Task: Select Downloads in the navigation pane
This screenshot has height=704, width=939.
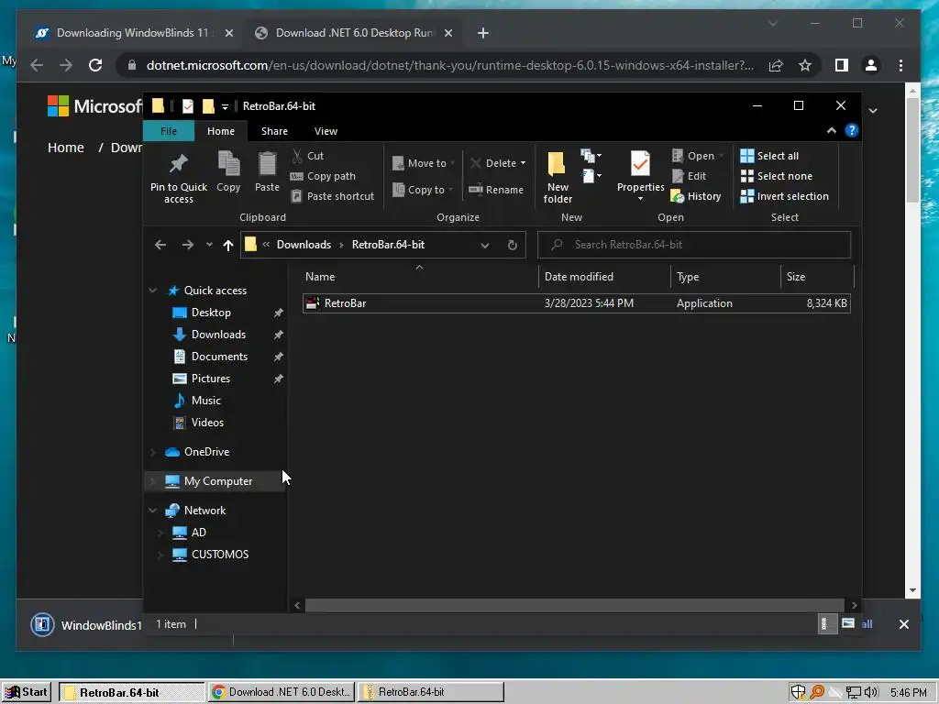Action: point(218,335)
